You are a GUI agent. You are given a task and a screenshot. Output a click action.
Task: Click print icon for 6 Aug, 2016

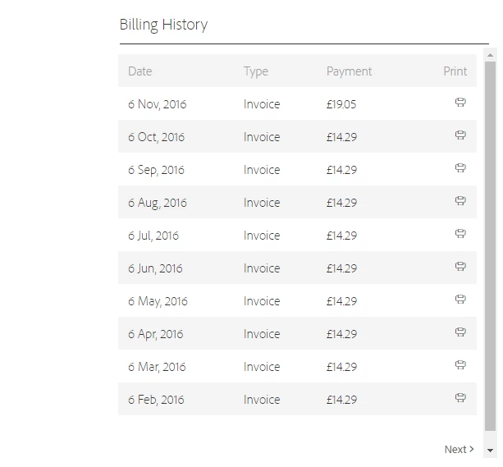(x=460, y=201)
